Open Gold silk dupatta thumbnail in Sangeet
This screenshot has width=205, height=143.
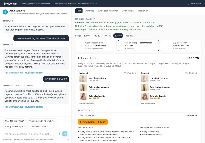coord(144,97)
